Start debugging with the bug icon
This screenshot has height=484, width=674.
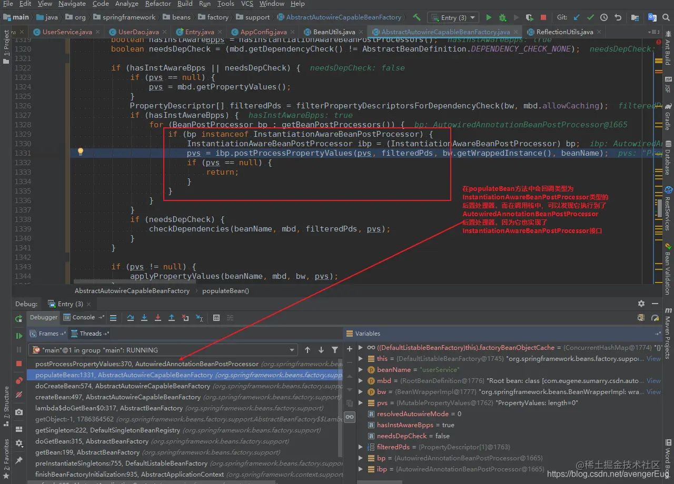pyautogui.click(x=502, y=17)
